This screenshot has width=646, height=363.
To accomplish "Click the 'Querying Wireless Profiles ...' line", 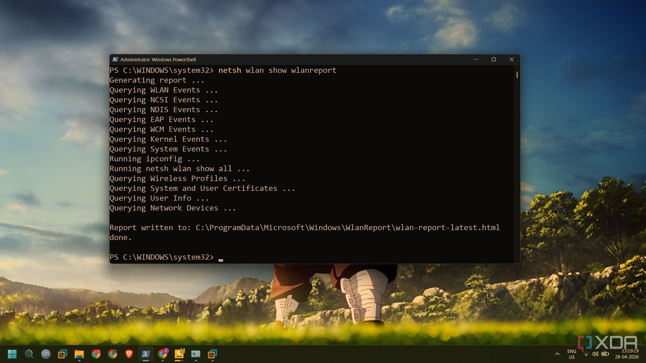I will point(177,178).
